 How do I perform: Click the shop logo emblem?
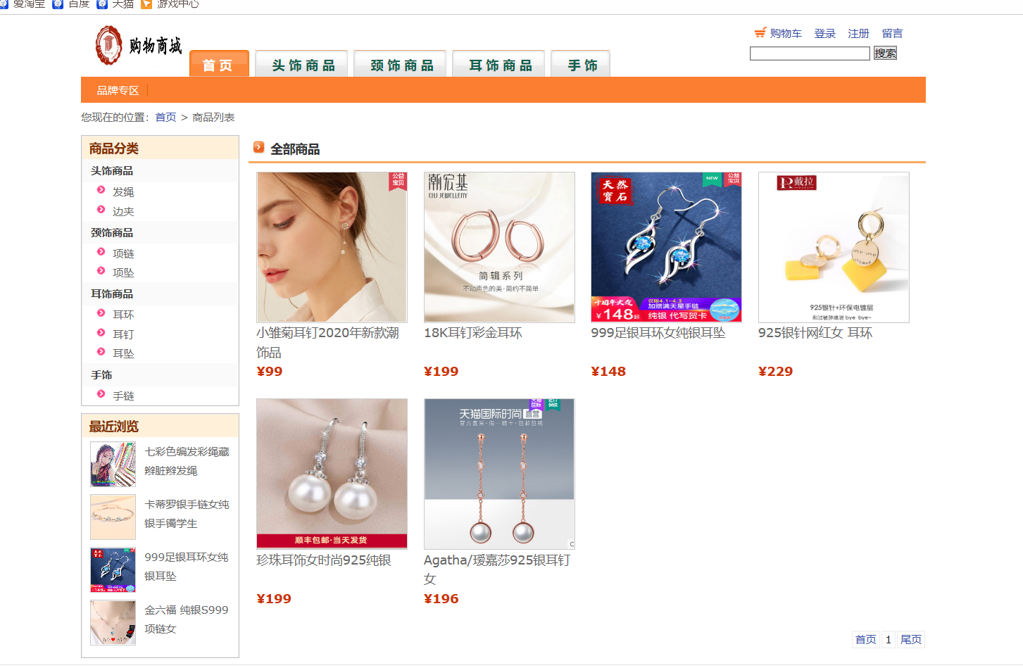click(108, 45)
